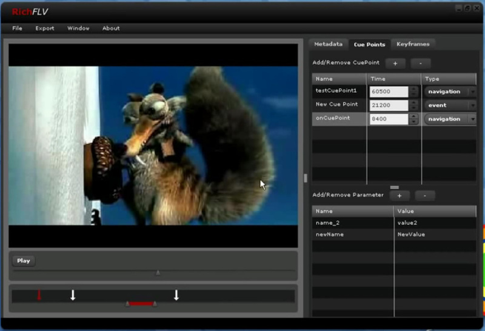
Task: Select the NewValue parameter cell
Action: tap(435, 235)
